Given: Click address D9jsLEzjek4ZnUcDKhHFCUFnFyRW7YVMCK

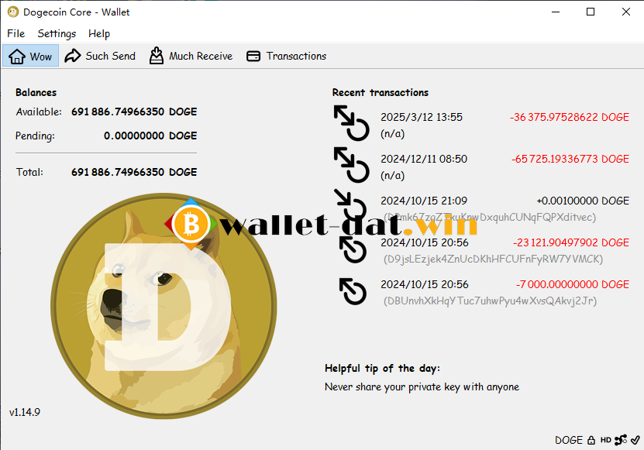Looking at the screenshot, I should click(493, 259).
